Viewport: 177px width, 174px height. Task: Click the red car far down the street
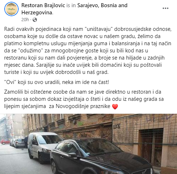pos(5,141)
